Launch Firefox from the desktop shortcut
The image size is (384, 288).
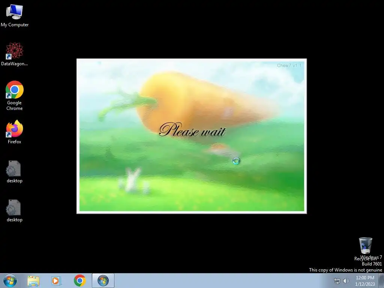point(15,132)
